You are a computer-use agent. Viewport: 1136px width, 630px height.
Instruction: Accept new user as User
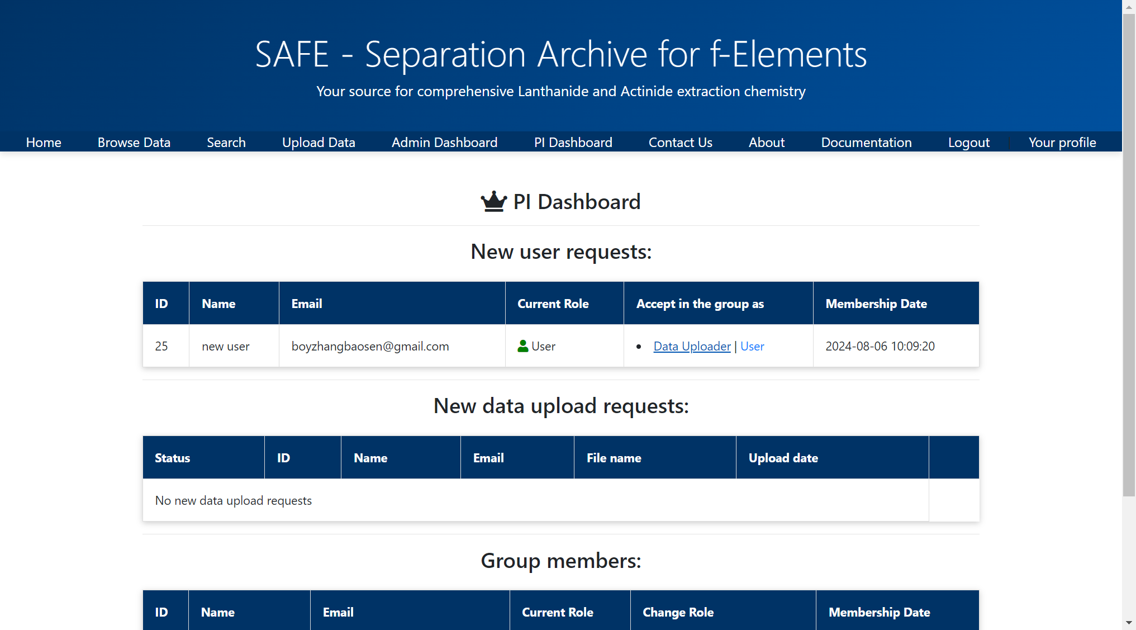click(x=752, y=346)
